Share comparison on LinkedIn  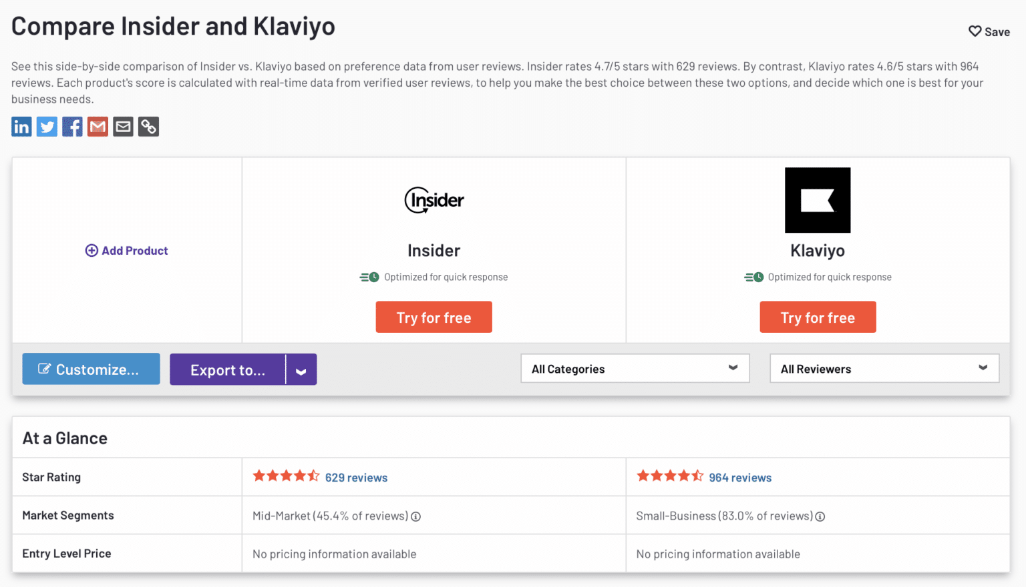[x=21, y=126]
